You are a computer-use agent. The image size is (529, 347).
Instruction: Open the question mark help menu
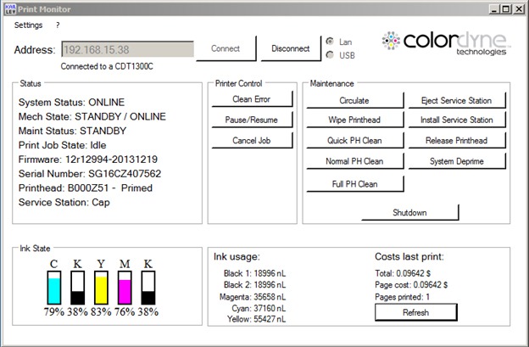click(58, 25)
